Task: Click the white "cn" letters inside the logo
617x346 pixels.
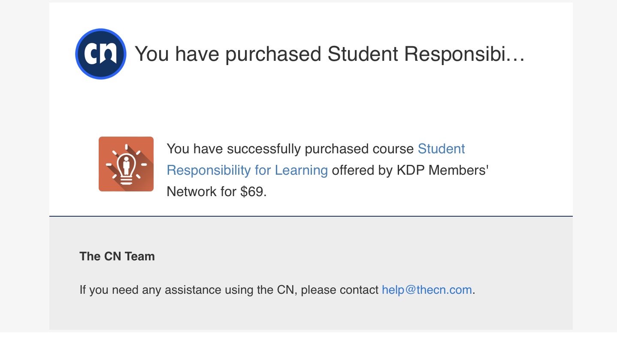Action: tap(100, 53)
